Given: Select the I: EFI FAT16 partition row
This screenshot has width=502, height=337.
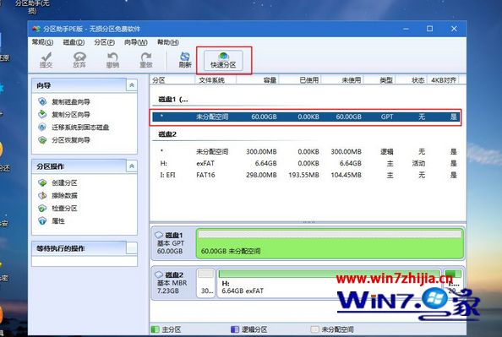Looking at the screenshot, I should pyautogui.click(x=306, y=175).
